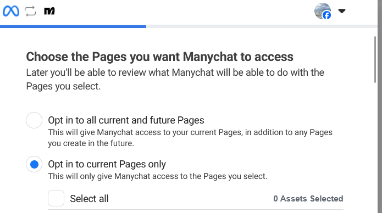Click the two-arrow exchange icon
This screenshot has width=382, height=213.
pos(30,11)
